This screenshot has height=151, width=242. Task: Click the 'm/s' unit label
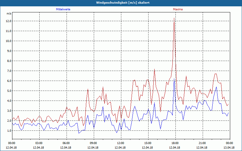[x=9, y=14]
